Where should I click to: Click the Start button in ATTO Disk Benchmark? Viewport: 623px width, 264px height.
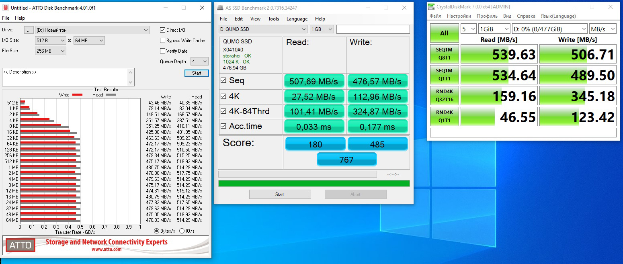tap(197, 73)
